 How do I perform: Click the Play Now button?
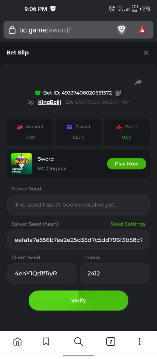point(127,164)
